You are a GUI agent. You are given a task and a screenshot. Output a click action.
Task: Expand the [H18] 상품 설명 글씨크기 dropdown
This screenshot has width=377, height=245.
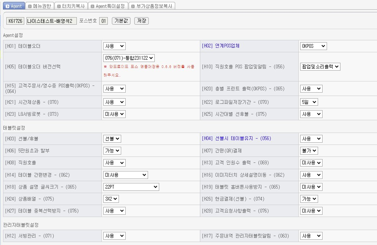click(131, 187)
